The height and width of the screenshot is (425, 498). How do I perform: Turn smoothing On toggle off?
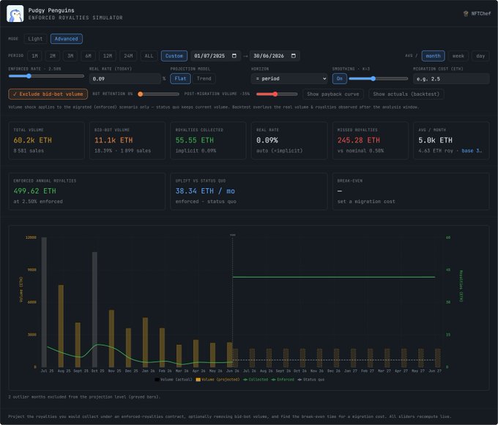point(340,78)
